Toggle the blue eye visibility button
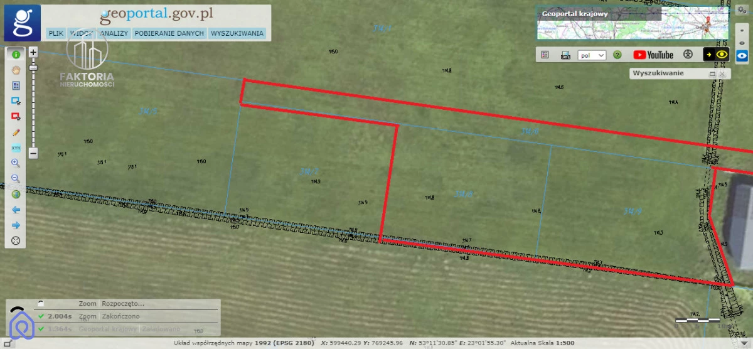Image resolution: width=753 pixels, height=349 pixels. (742, 55)
